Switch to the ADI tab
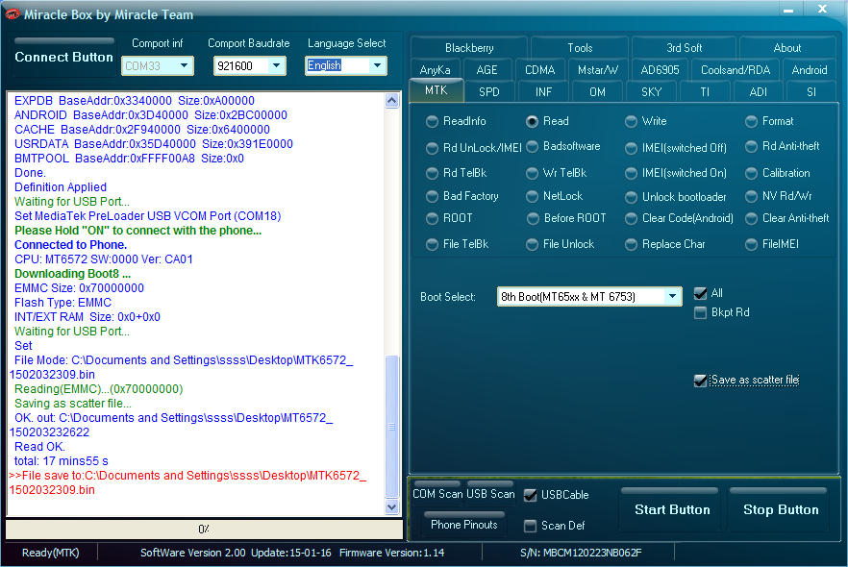848x567 pixels. [x=758, y=92]
